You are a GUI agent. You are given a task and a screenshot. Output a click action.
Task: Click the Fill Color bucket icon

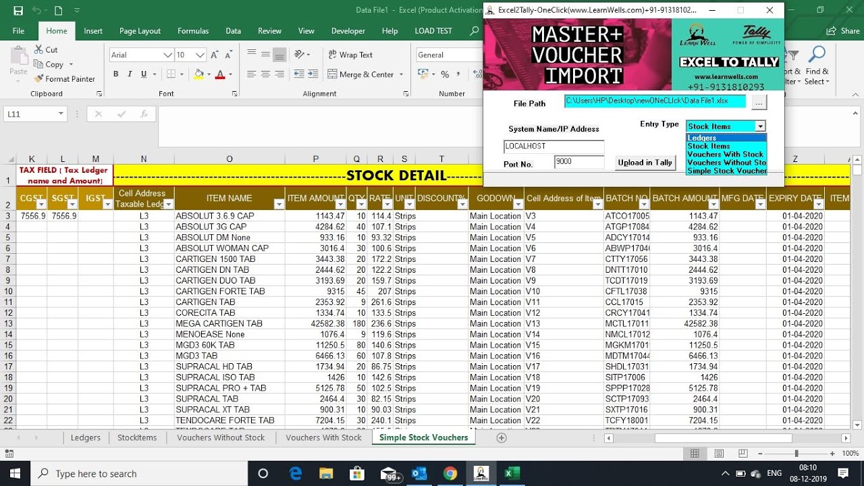198,74
